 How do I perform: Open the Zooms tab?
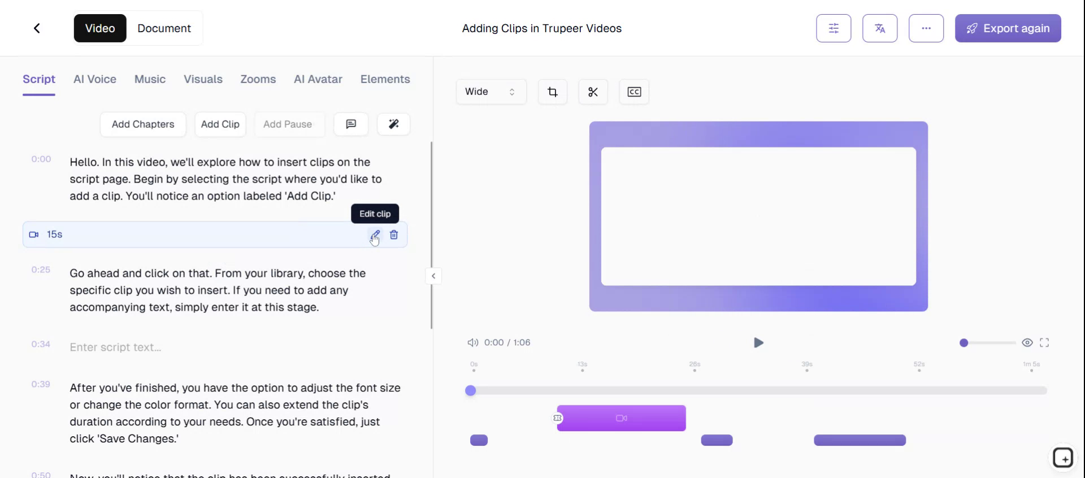point(258,79)
